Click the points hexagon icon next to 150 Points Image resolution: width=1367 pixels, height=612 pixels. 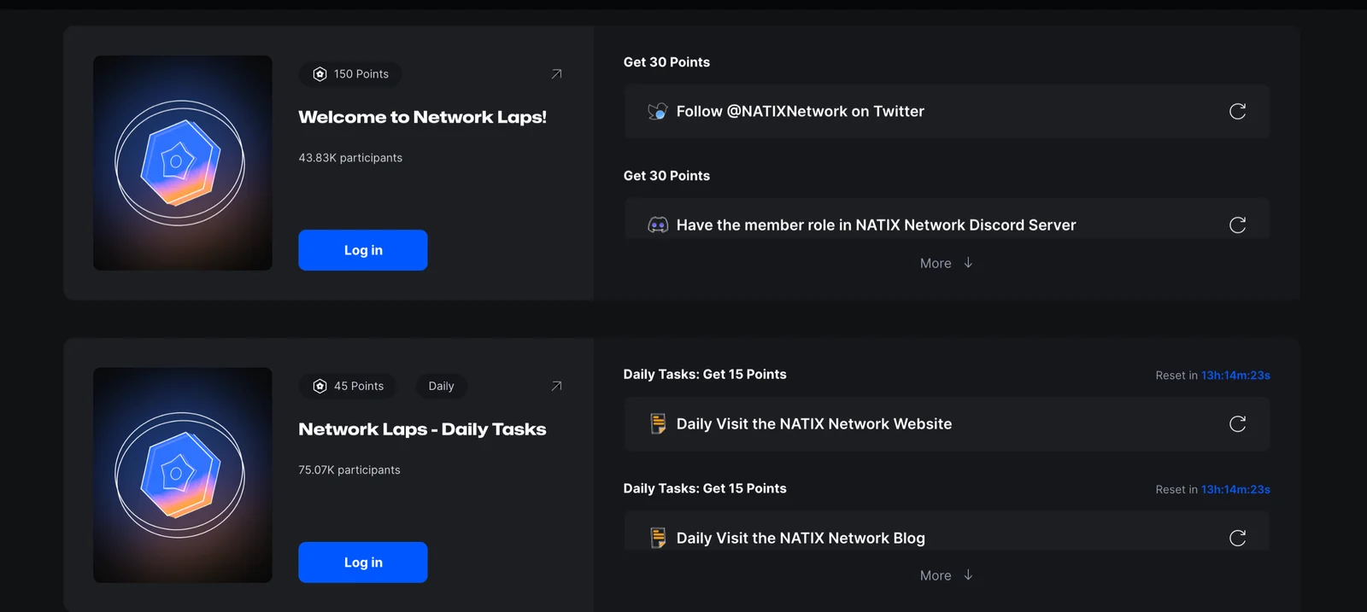pos(320,74)
